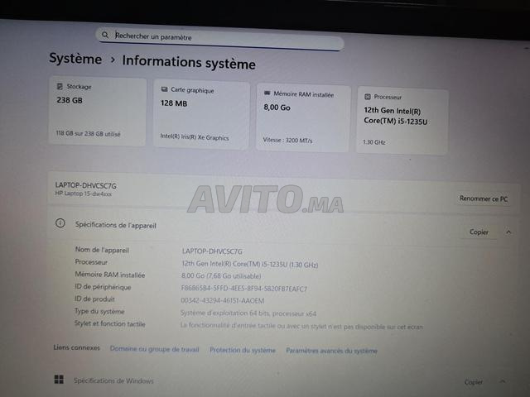Open the Carte graphique 128 MB card
This screenshot has height=397, width=530.
(x=201, y=114)
